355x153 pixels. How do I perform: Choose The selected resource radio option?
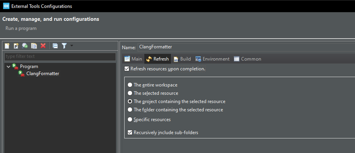point(130,93)
